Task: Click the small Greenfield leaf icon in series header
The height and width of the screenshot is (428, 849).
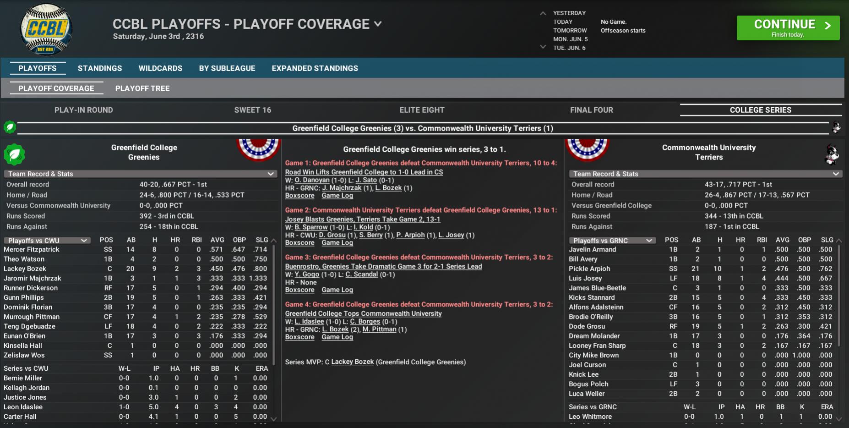Action: (x=10, y=127)
